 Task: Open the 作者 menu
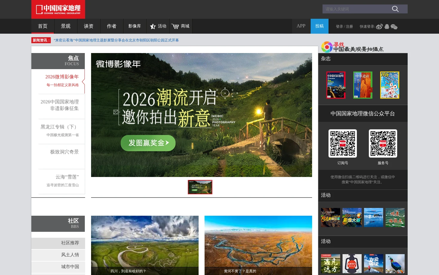pyautogui.click(x=112, y=26)
